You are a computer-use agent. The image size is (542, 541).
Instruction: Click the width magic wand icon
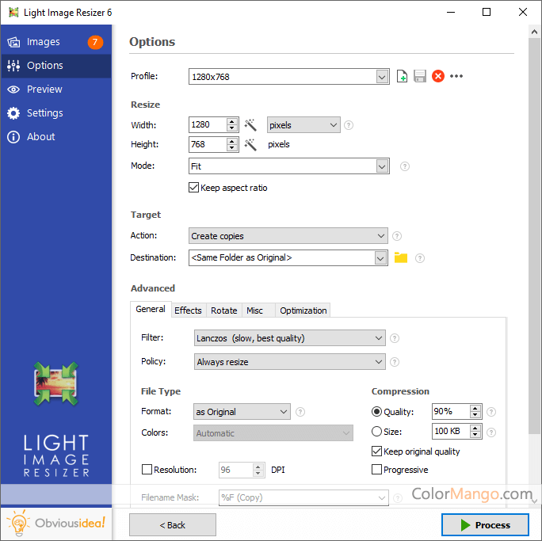(x=250, y=124)
